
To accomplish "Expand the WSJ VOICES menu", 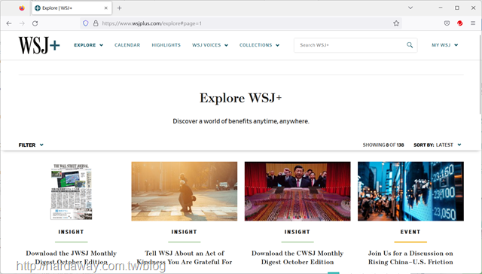I will [x=210, y=45].
